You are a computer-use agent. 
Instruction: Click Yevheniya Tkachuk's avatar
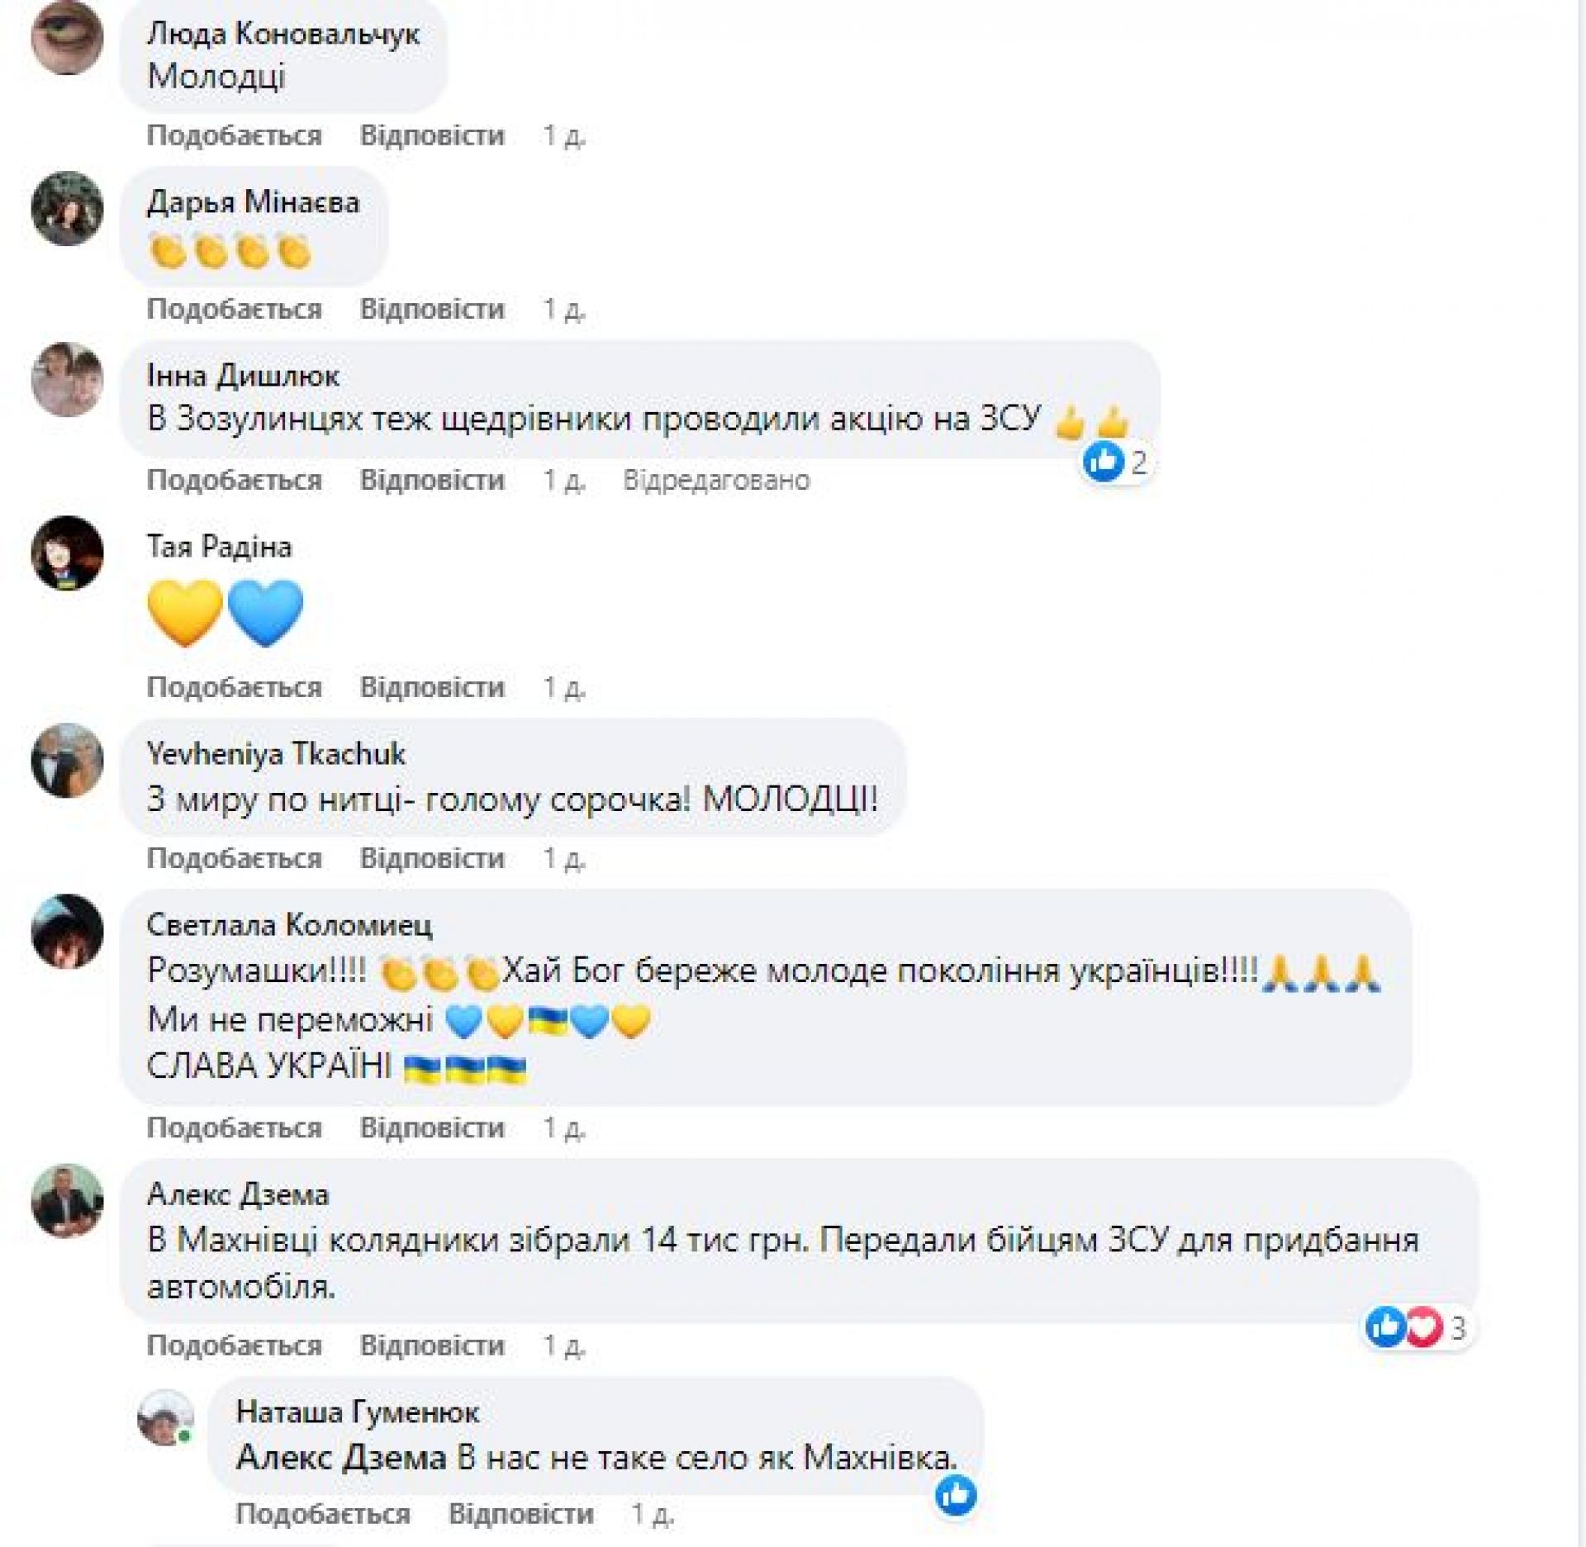click(67, 760)
